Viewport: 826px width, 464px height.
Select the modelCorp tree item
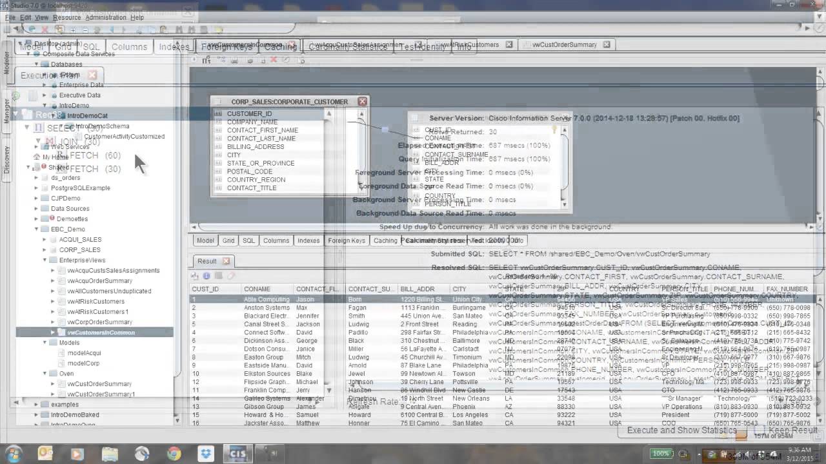(83, 363)
